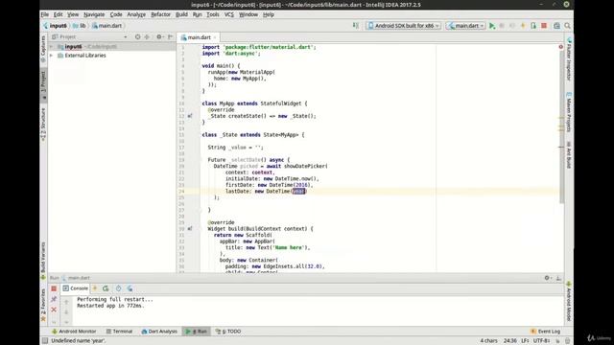614x345 pixels.
Task: Click the attach debugger icon beside stop button
Action: (x=533, y=26)
